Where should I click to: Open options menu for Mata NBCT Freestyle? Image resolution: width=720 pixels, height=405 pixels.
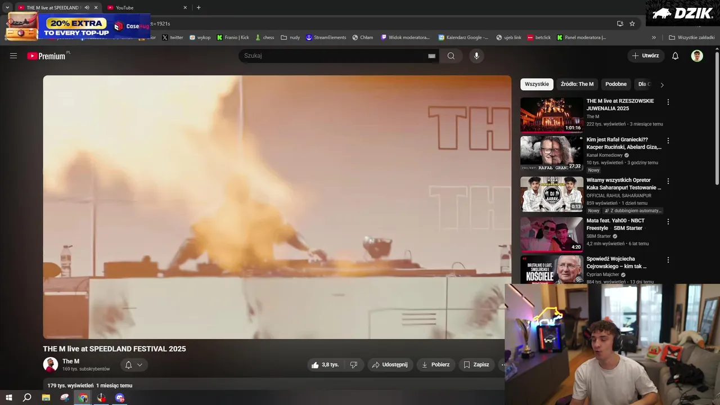point(668,222)
